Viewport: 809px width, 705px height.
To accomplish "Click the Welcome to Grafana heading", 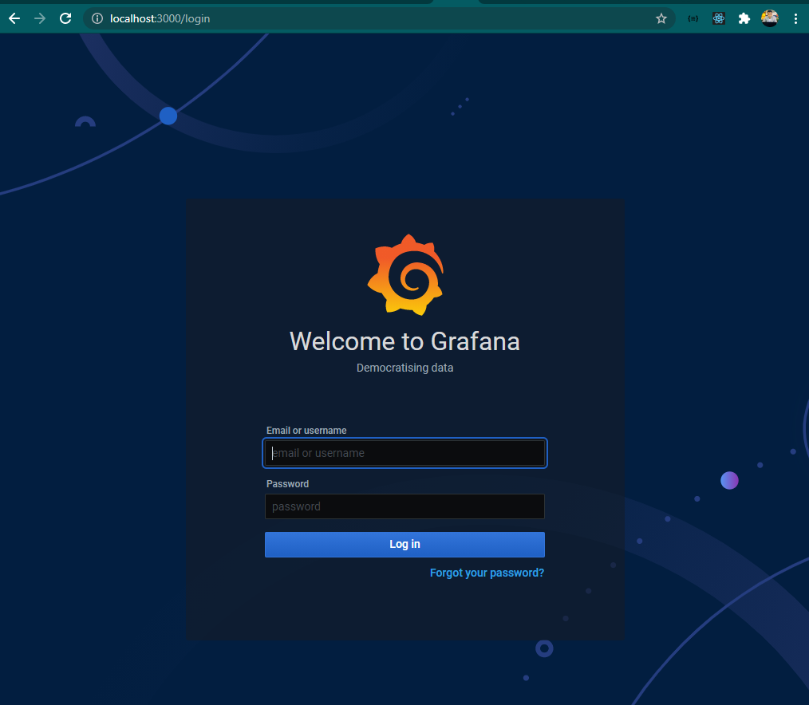I will point(404,341).
